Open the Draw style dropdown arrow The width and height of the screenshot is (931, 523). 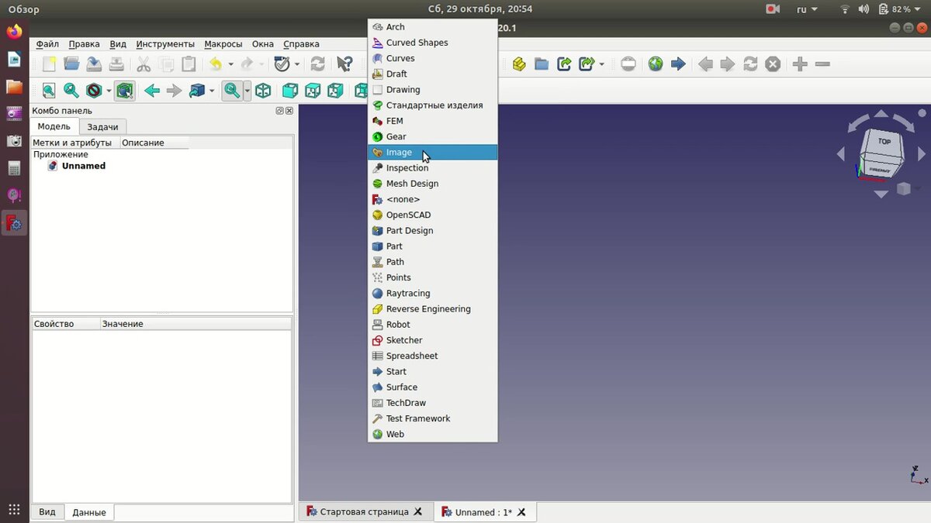click(109, 91)
